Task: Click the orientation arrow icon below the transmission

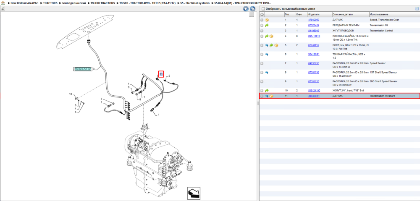Action: pyautogui.click(x=194, y=193)
